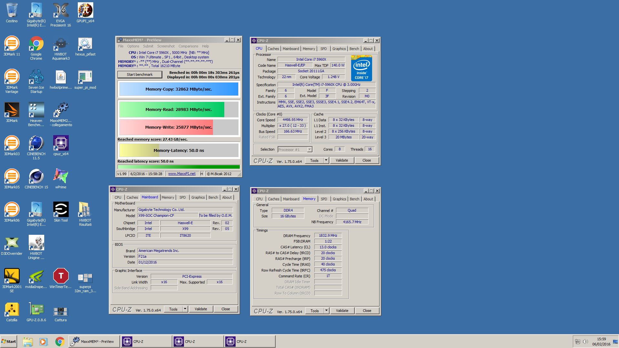This screenshot has width=619, height=348.
Task: Click Validate in Memory CPU-Z window
Action: pyautogui.click(x=342, y=311)
